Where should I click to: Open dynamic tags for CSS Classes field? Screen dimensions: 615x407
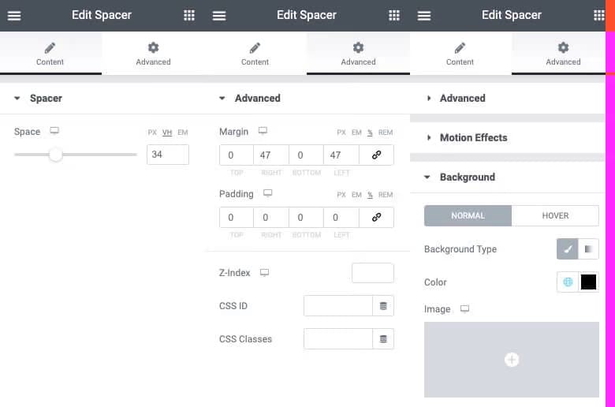pos(383,339)
